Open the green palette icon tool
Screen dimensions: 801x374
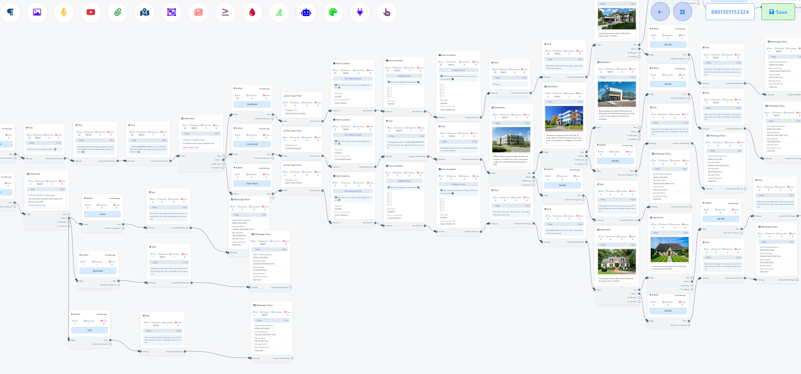coord(333,12)
